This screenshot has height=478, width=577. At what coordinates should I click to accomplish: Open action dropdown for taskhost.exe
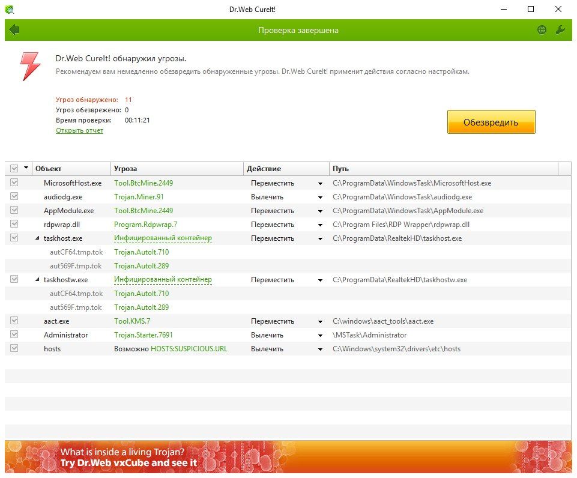(x=320, y=238)
